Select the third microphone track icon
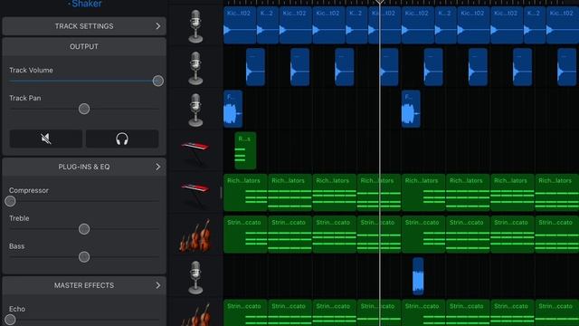This screenshot has height=326, width=579. click(195, 110)
